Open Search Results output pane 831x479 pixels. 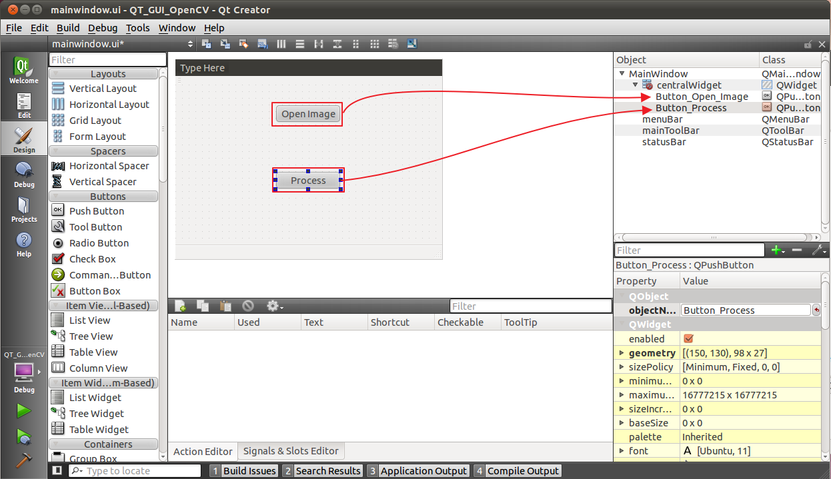pos(322,471)
